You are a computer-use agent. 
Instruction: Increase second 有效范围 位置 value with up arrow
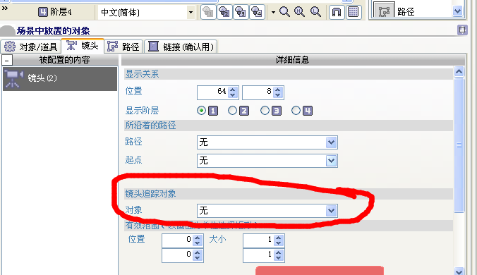click(x=198, y=252)
